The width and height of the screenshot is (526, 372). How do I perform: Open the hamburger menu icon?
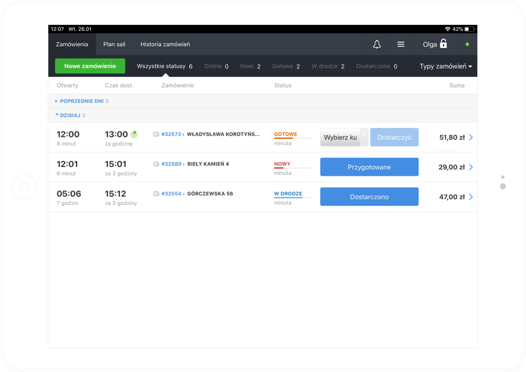pyautogui.click(x=401, y=44)
